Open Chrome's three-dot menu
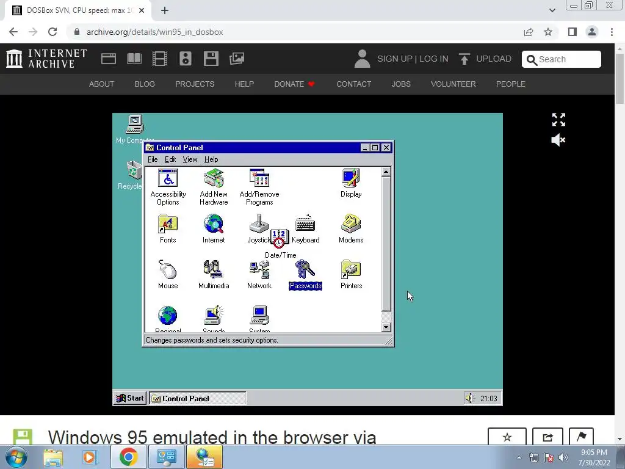This screenshot has height=469, width=625. (x=612, y=32)
